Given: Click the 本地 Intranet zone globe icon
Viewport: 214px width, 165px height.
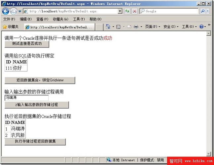Looking at the screenshot, I should [109, 160].
